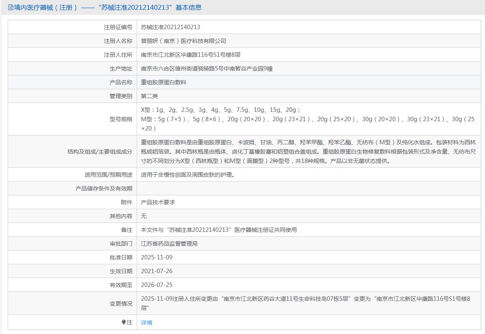Click the empty 产品储存条件及有效期 value cell

click(x=308, y=188)
